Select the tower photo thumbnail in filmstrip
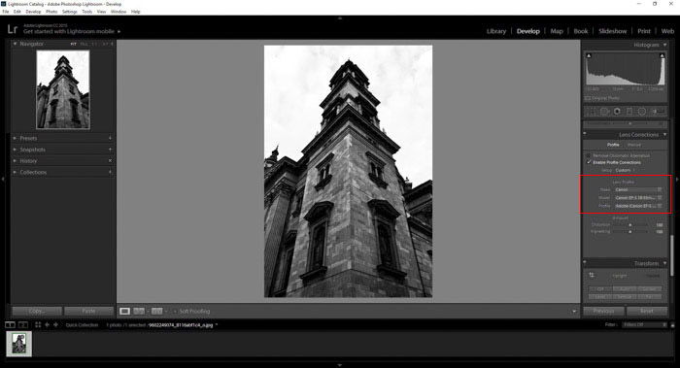The image size is (680, 368). (x=19, y=344)
